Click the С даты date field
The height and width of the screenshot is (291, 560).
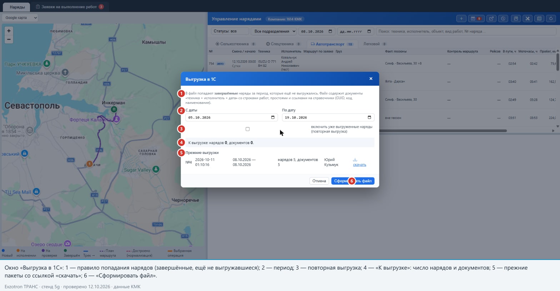tap(231, 117)
